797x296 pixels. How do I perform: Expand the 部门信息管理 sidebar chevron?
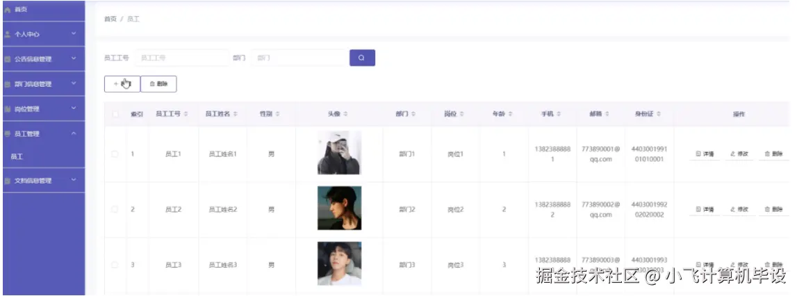74,83
